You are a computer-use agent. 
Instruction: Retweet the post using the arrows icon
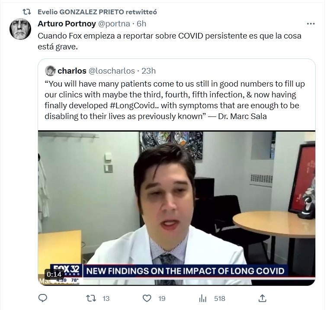coord(91,298)
